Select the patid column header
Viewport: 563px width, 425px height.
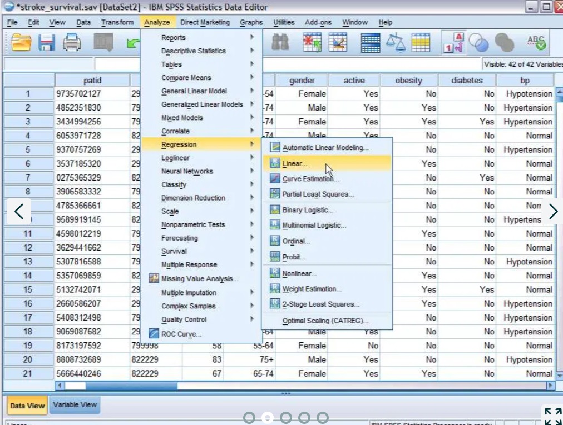click(x=92, y=80)
